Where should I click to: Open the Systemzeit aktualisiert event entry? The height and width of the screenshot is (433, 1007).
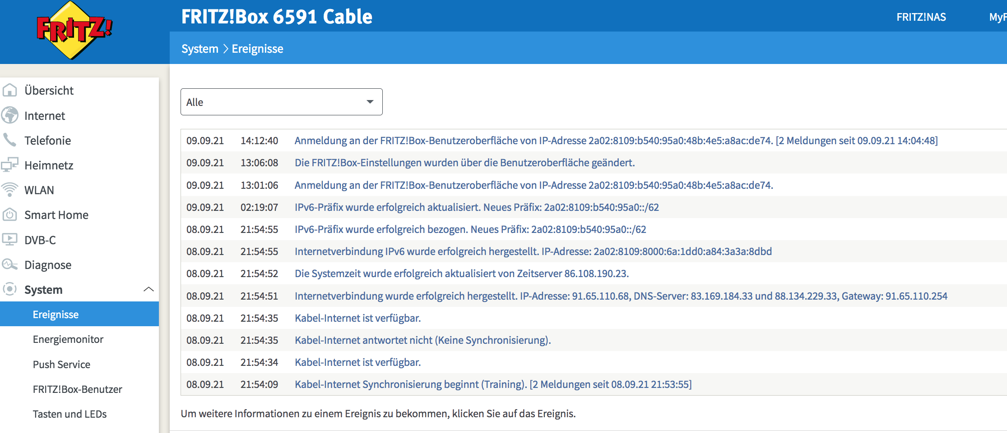pos(461,273)
